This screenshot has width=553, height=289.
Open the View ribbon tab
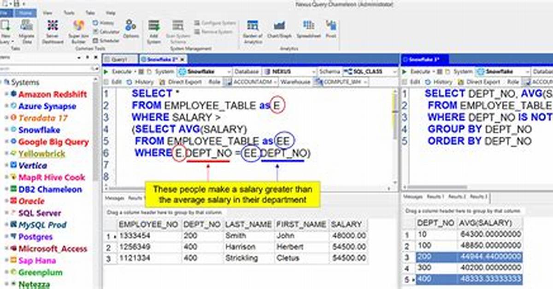(x=47, y=13)
